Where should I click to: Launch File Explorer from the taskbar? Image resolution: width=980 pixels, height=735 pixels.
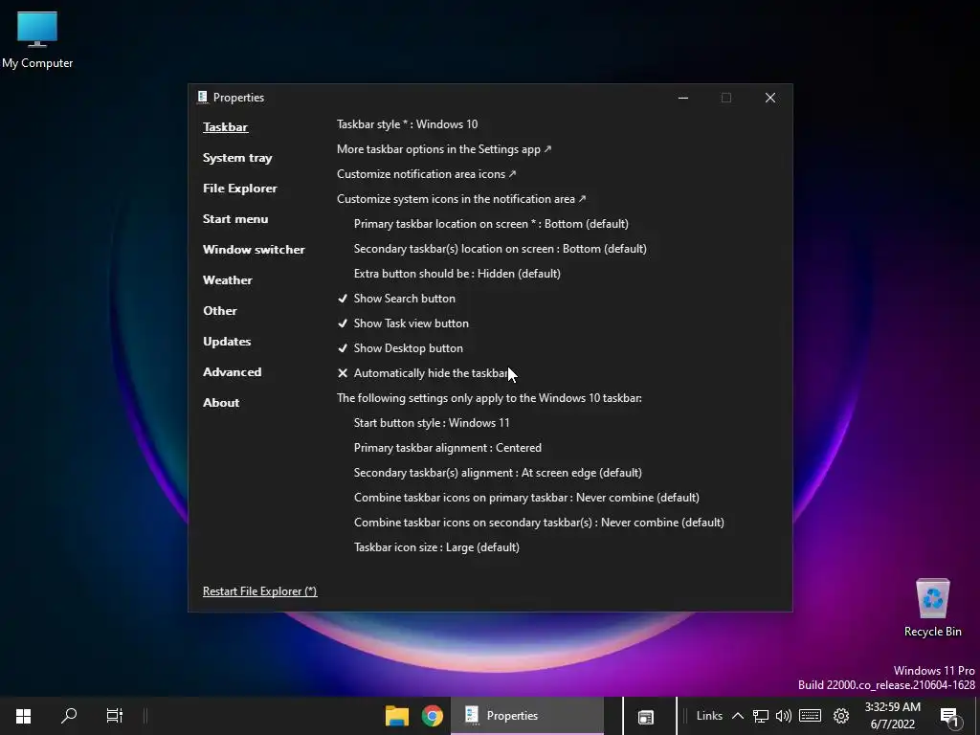click(x=397, y=716)
